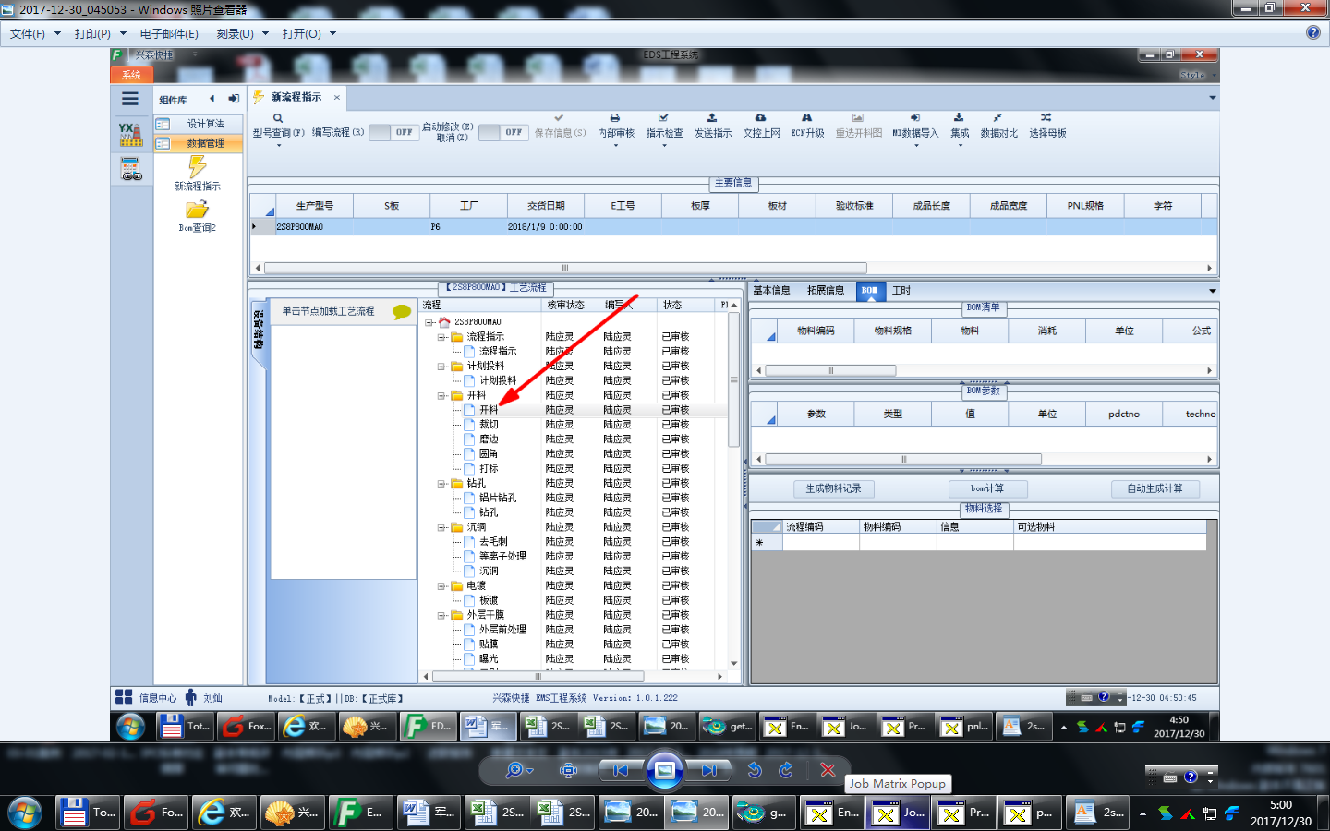
Task: Switch to the 基本信息 tab
Action: pos(771,290)
